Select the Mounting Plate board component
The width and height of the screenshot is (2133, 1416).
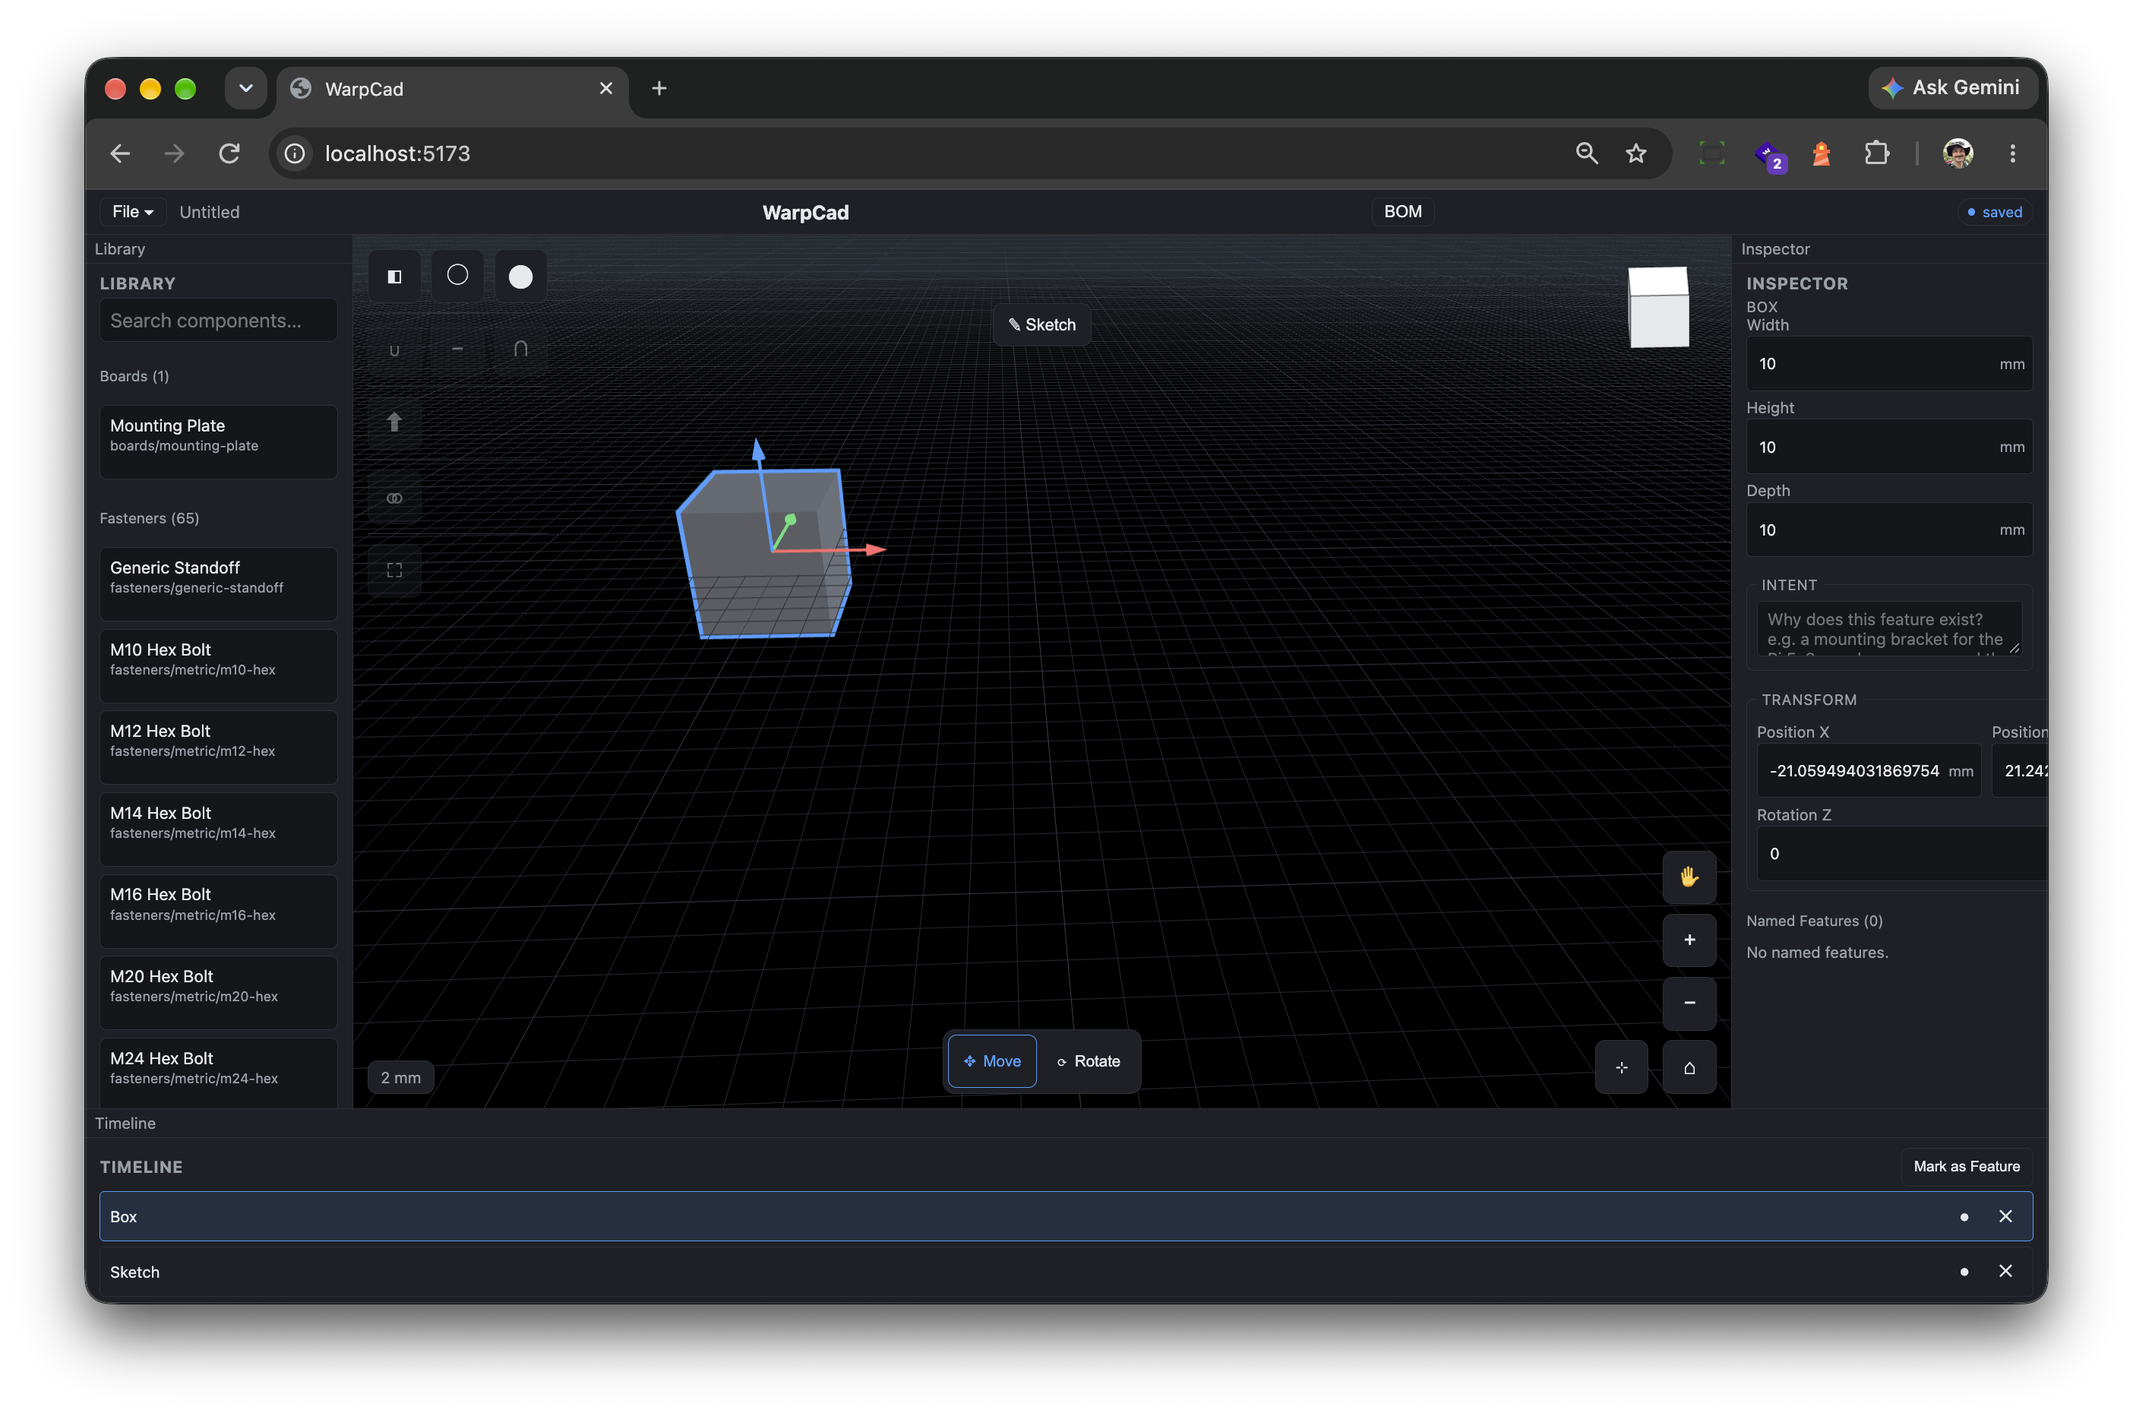point(219,441)
